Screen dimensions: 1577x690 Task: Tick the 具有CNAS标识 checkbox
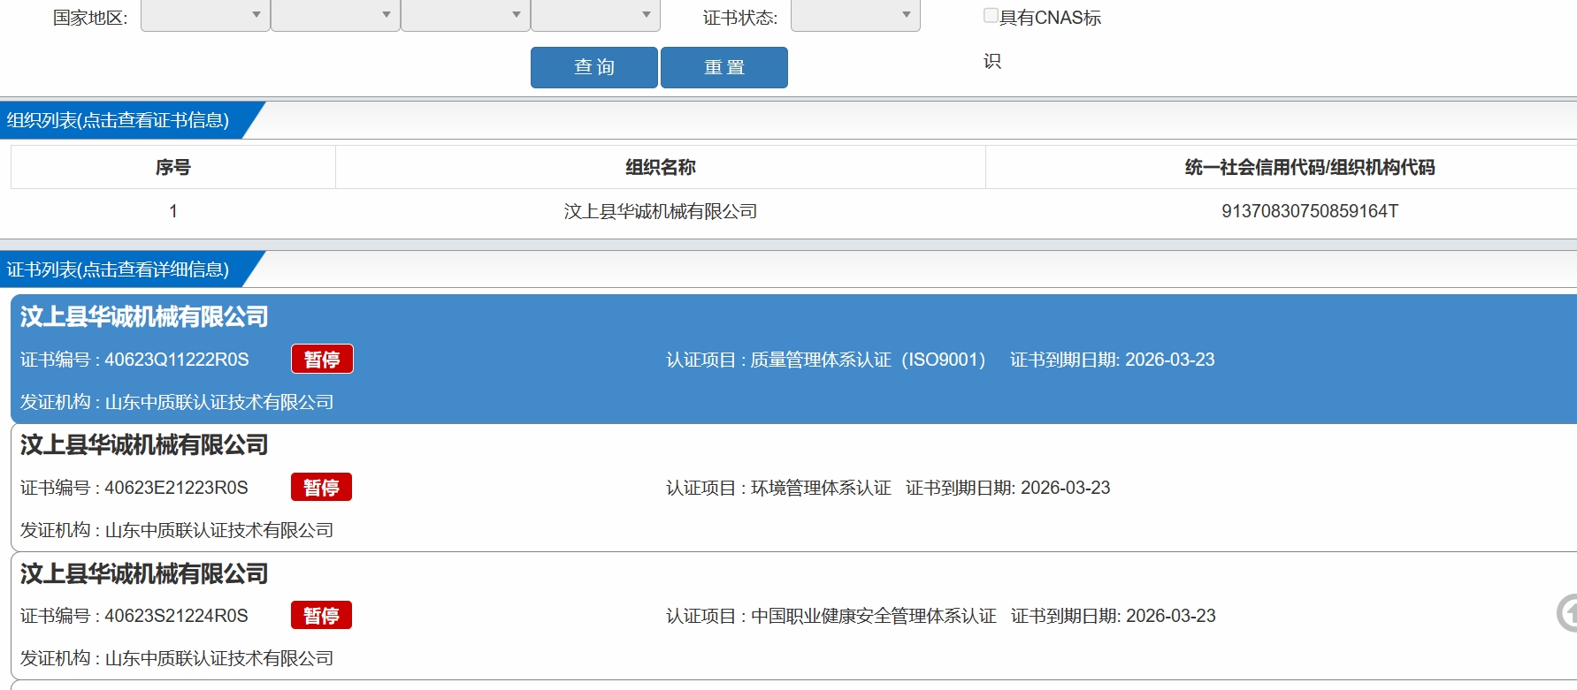coord(991,15)
